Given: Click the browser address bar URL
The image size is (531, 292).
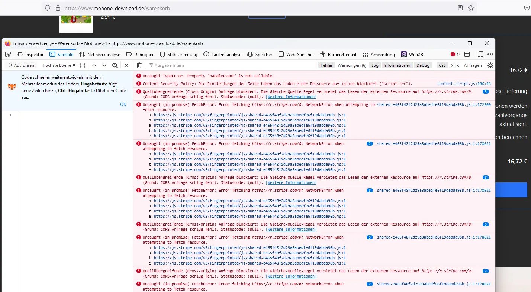Looking at the screenshot, I should 117,8.
